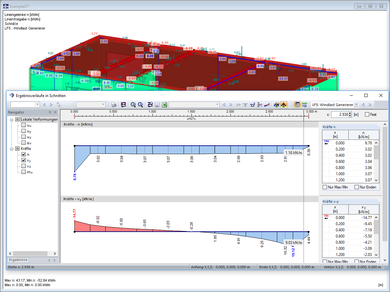This screenshot has width=390, height=292.
Task: Collapse the Lokale Verformungen tree node
Action: 12,119
